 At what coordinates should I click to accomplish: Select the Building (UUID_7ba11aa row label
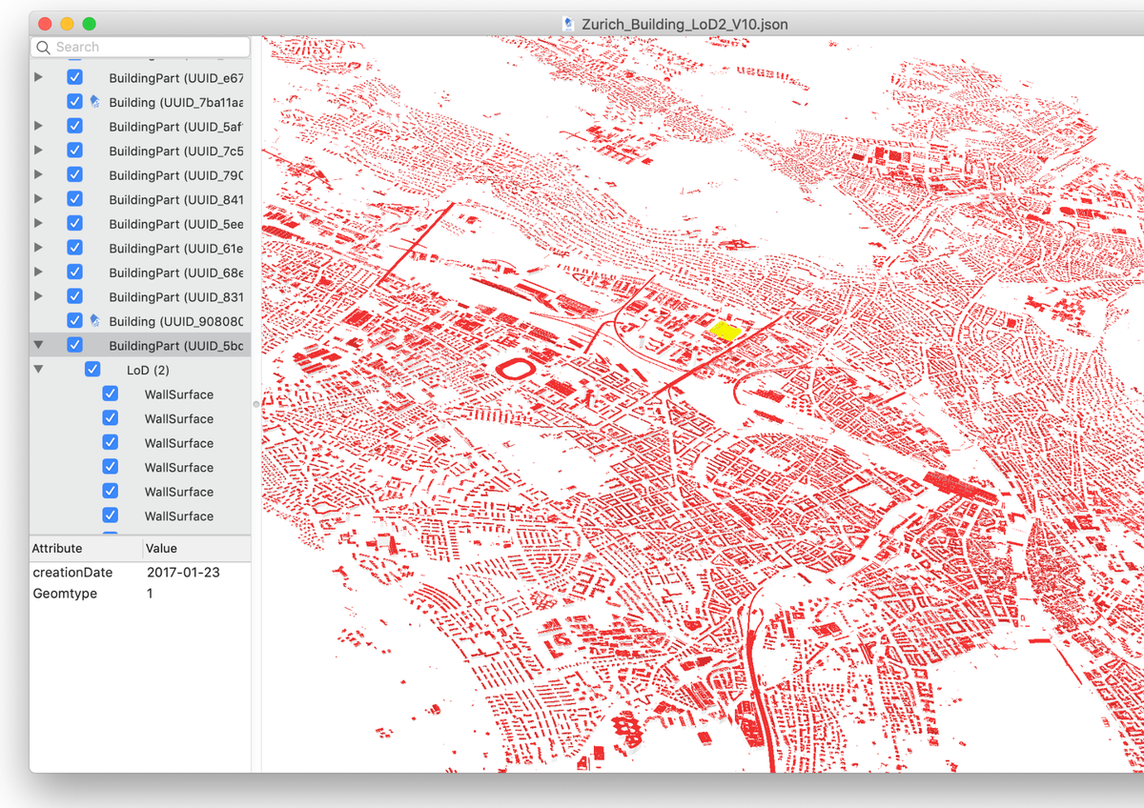[x=176, y=102]
